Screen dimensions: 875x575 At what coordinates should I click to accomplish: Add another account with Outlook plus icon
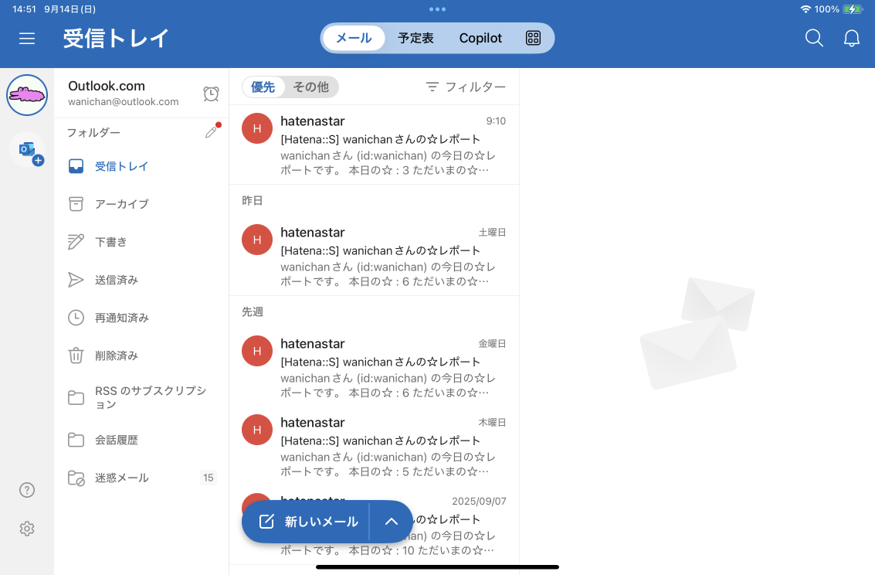click(28, 151)
